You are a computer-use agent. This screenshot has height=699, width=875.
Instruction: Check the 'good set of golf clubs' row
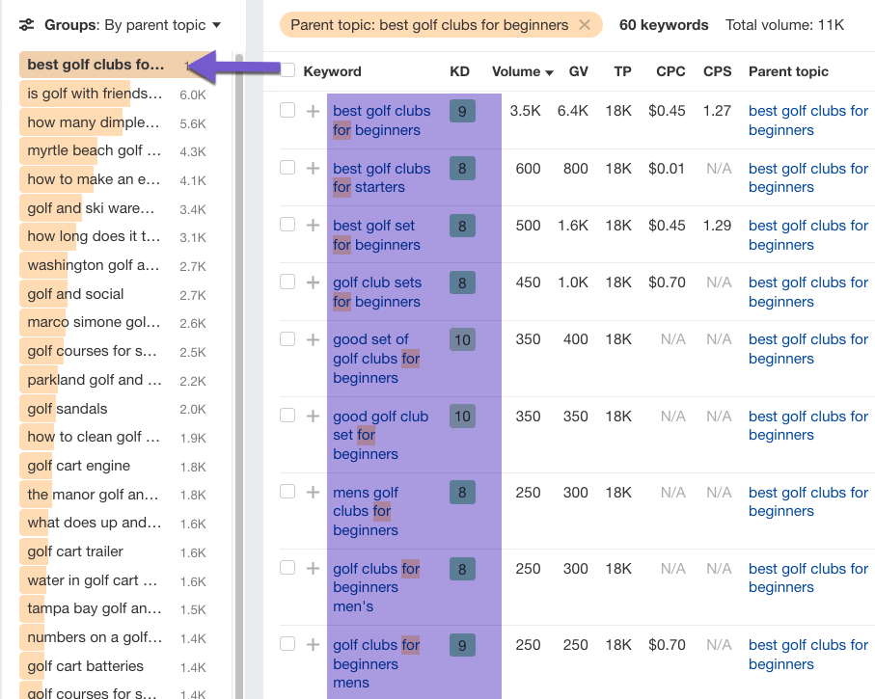click(287, 339)
